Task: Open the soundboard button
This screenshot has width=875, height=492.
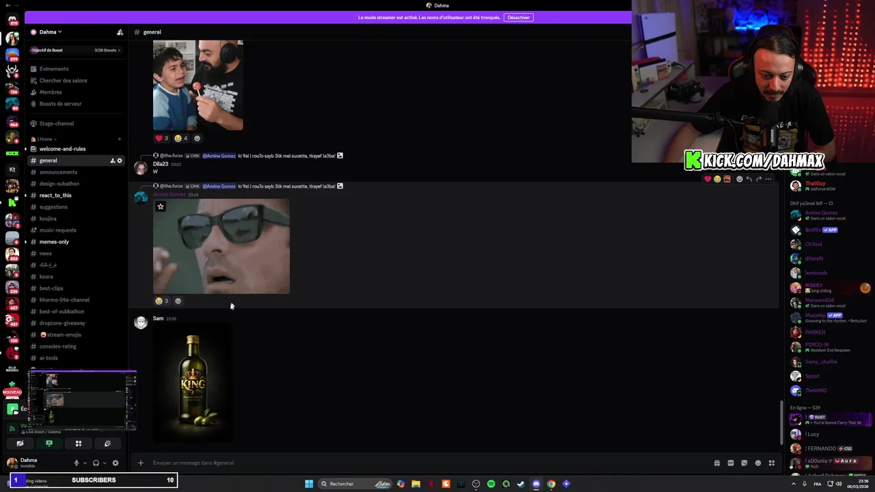Action: point(107,443)
